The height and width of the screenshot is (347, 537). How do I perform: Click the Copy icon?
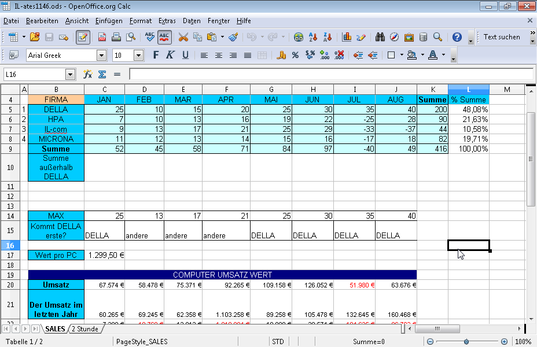197,37
